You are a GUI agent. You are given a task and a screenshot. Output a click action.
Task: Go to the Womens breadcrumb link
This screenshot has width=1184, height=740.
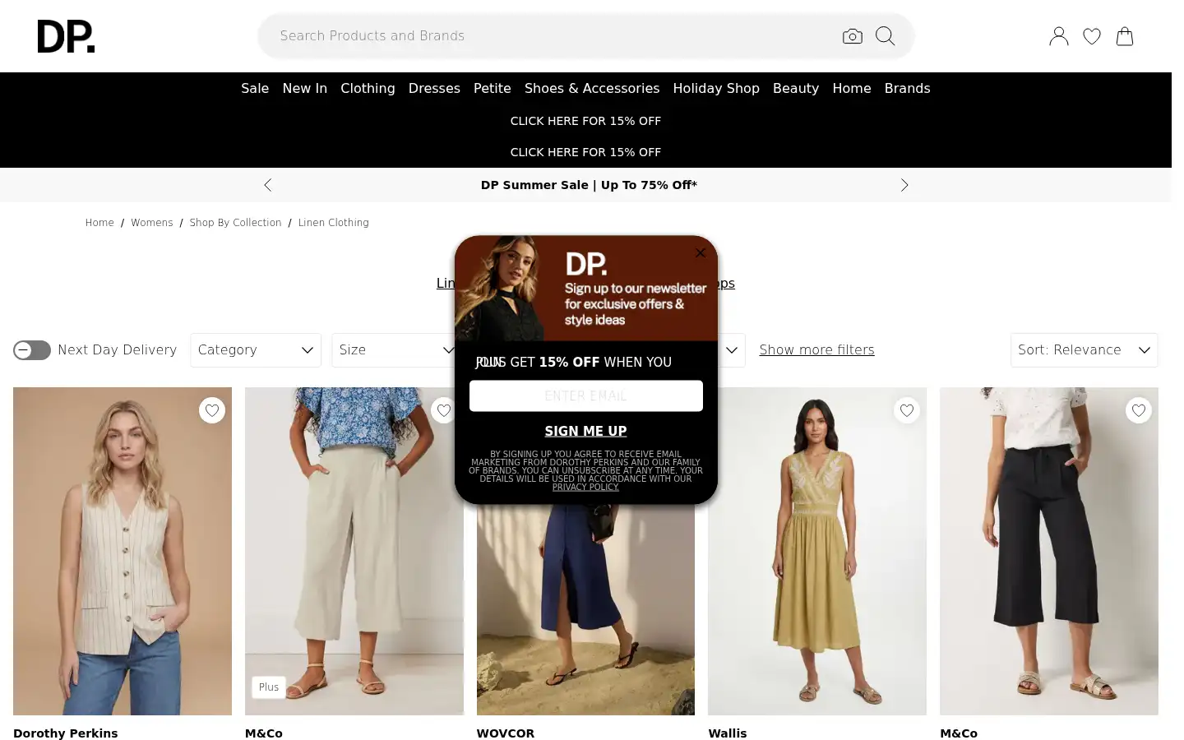152,223
